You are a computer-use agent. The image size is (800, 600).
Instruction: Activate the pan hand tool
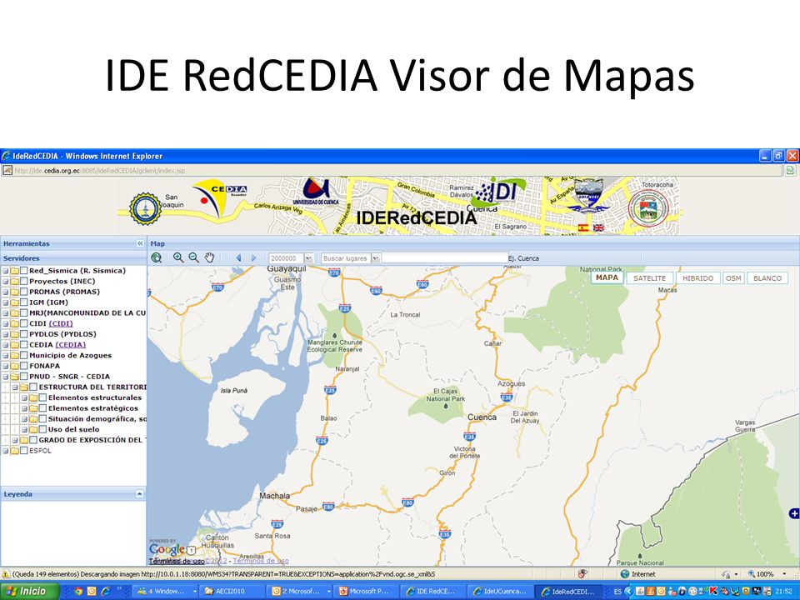(210, 257)
